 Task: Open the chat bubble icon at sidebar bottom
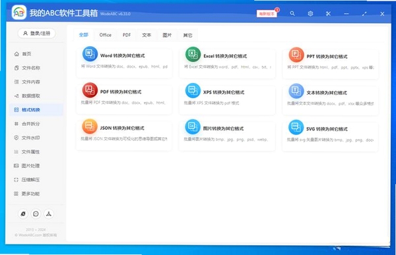pyautogui.click(x=36, y=214)
